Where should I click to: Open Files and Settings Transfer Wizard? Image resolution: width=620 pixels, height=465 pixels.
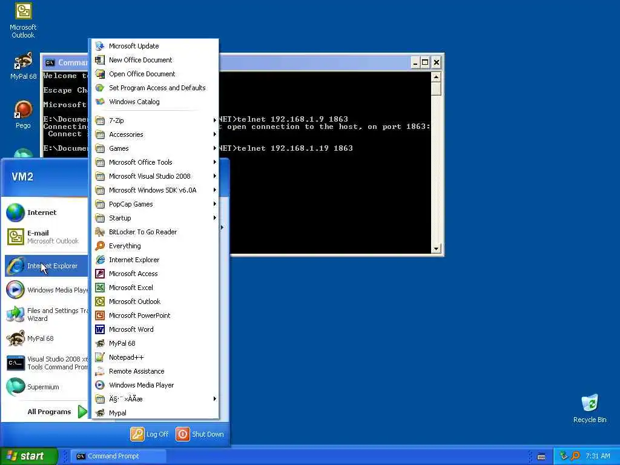[46, 314]
